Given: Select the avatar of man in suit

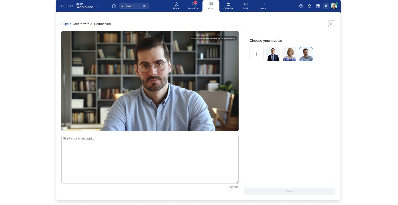Looking at the screenshot, I should [x=273, y=54].
